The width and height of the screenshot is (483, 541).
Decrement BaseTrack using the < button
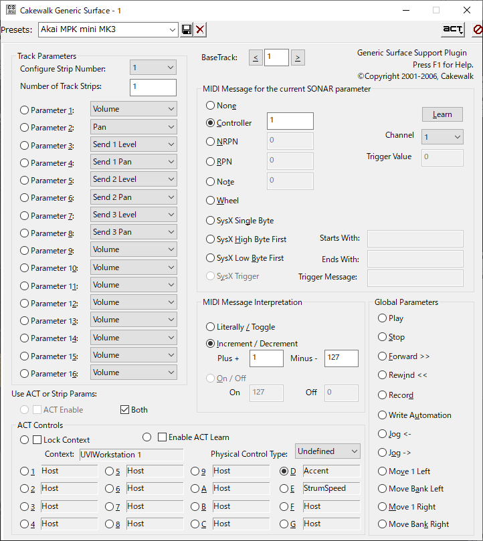[x=256, y=58]
